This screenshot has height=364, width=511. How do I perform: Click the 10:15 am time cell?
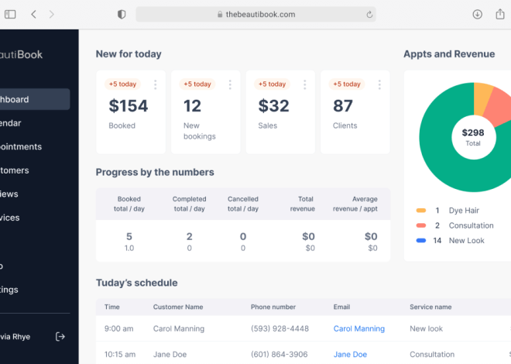[120, 354]
